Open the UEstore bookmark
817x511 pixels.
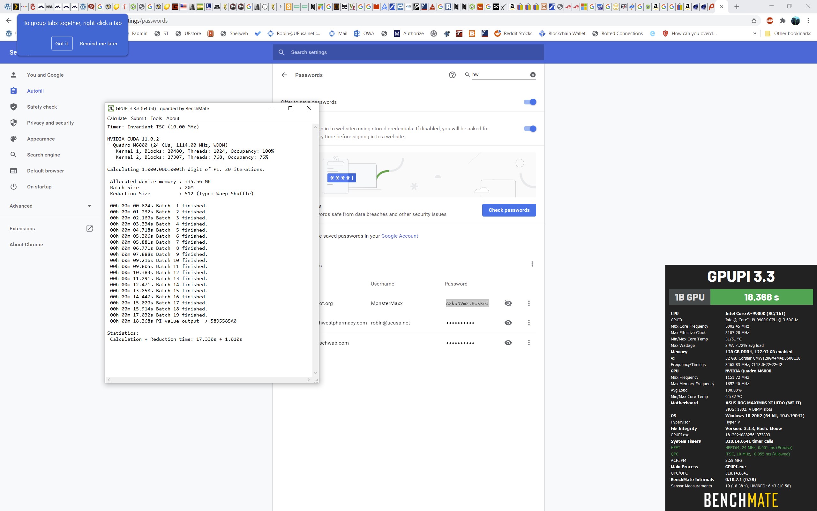188,34
